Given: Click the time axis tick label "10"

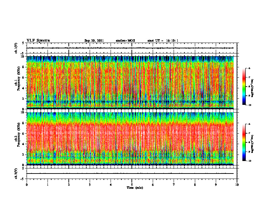Looking at the screenshot, I should click(x=237, y=185).
